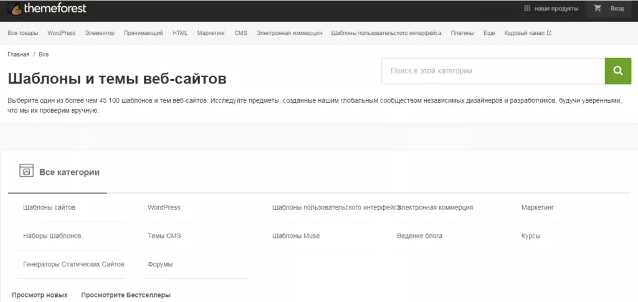Select Элементор navigation item
This screenshot has width=638, height=302.
(x=100, y=34)
